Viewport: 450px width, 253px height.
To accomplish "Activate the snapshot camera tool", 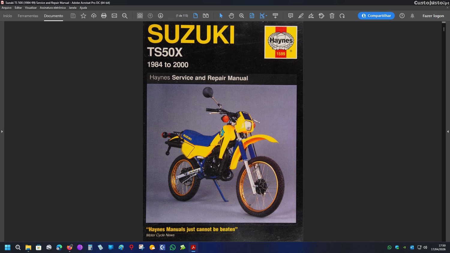I will (140, 16).
